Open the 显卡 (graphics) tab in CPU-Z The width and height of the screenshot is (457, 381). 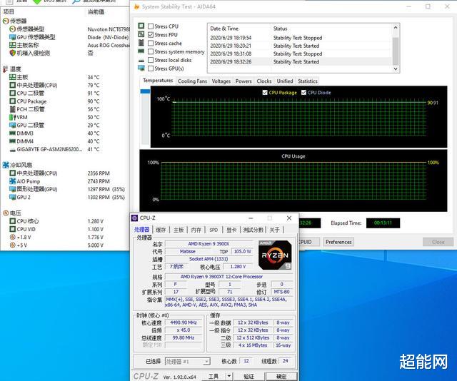(x=231, y=230)
